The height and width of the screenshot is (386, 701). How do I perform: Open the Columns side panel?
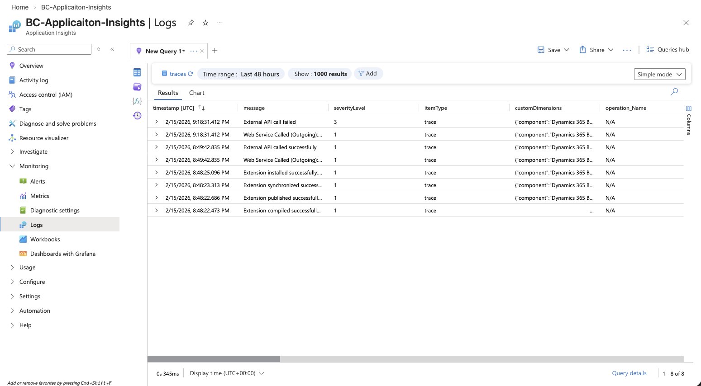(689, 121)
